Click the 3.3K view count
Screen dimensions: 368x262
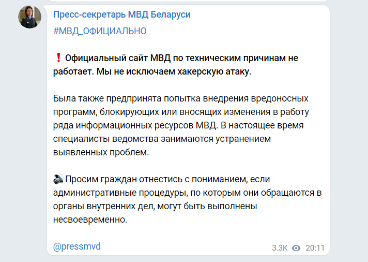(x=280, y=248)
